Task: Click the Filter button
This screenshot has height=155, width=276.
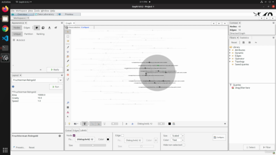Action: [x=267, y=147]
